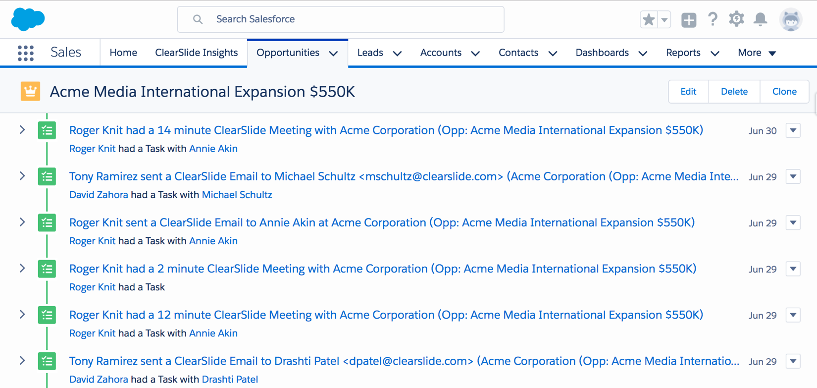The width and height of the screenshot is (817, 388).
Task: Open email to Michael Schultz activity link
Action: [404, 176]
